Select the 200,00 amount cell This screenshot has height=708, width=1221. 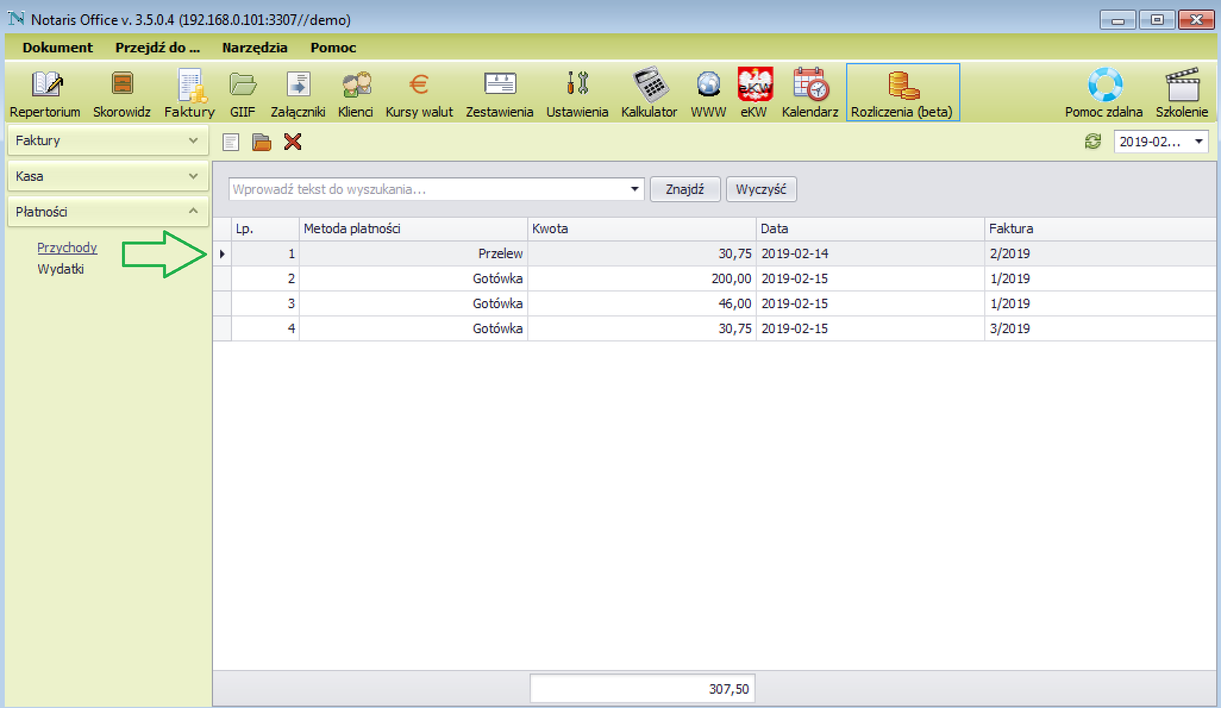pyautogui.click(x=641, y=278)
